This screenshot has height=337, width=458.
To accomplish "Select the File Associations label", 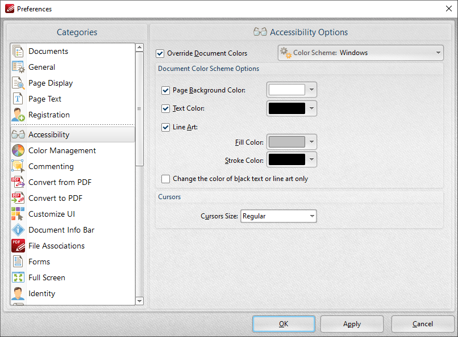I will pos(57,246).
